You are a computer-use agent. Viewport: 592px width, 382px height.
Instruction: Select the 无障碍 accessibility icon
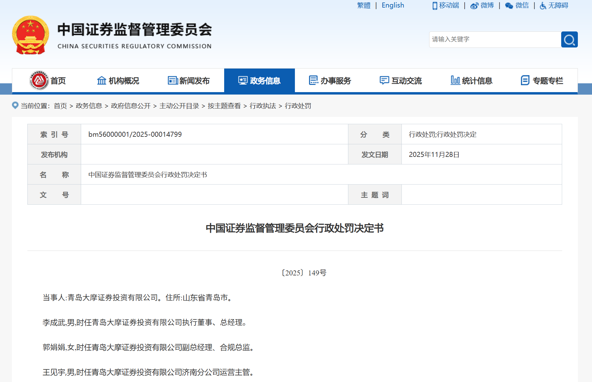click(543, 6)
